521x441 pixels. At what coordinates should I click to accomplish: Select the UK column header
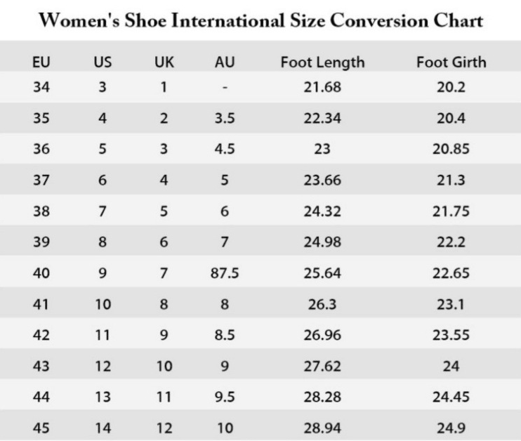pos(164,62)
